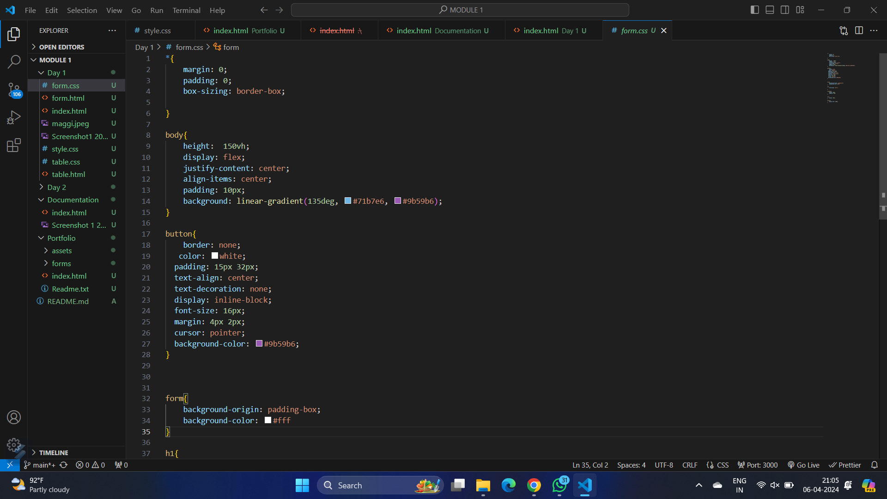Screen dimensions: 887x499
Task: Open the Extensions view
Action: pyautogui.click(x=14, y=146)
